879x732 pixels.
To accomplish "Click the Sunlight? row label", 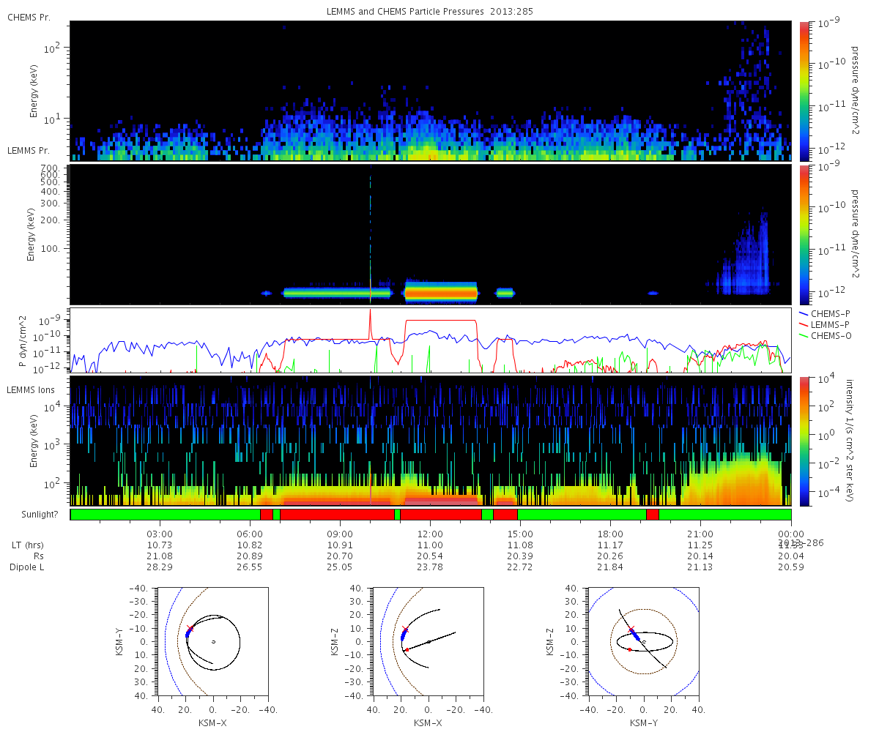I will pos(35,515).
